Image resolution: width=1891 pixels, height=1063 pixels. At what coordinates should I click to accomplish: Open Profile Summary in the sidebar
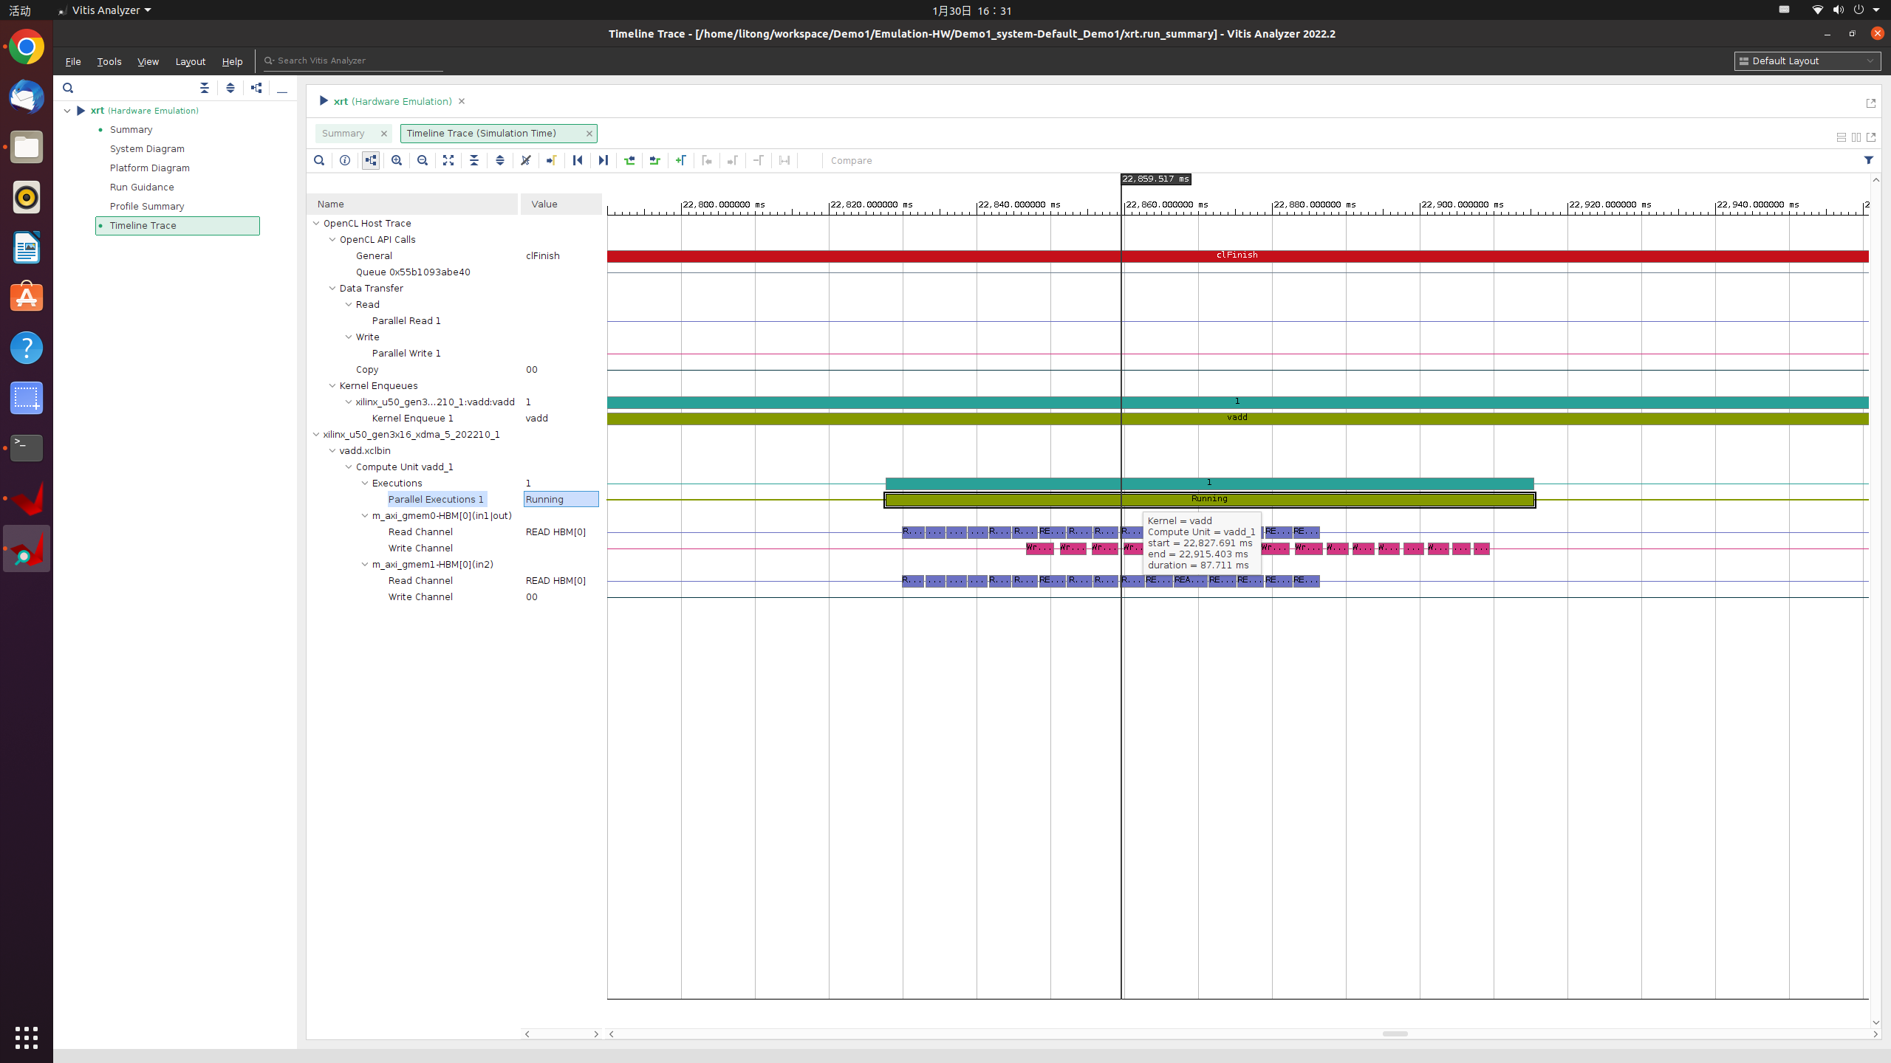click(147, 207)
